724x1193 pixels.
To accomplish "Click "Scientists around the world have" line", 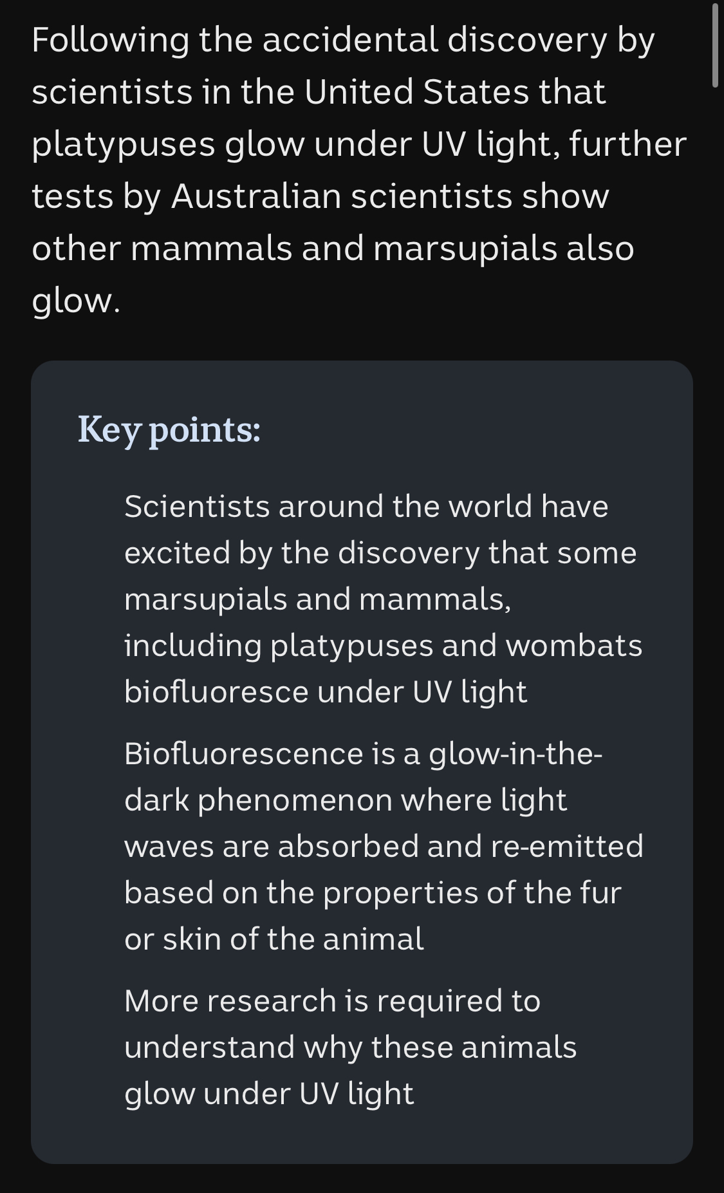I will coord(366,507).
